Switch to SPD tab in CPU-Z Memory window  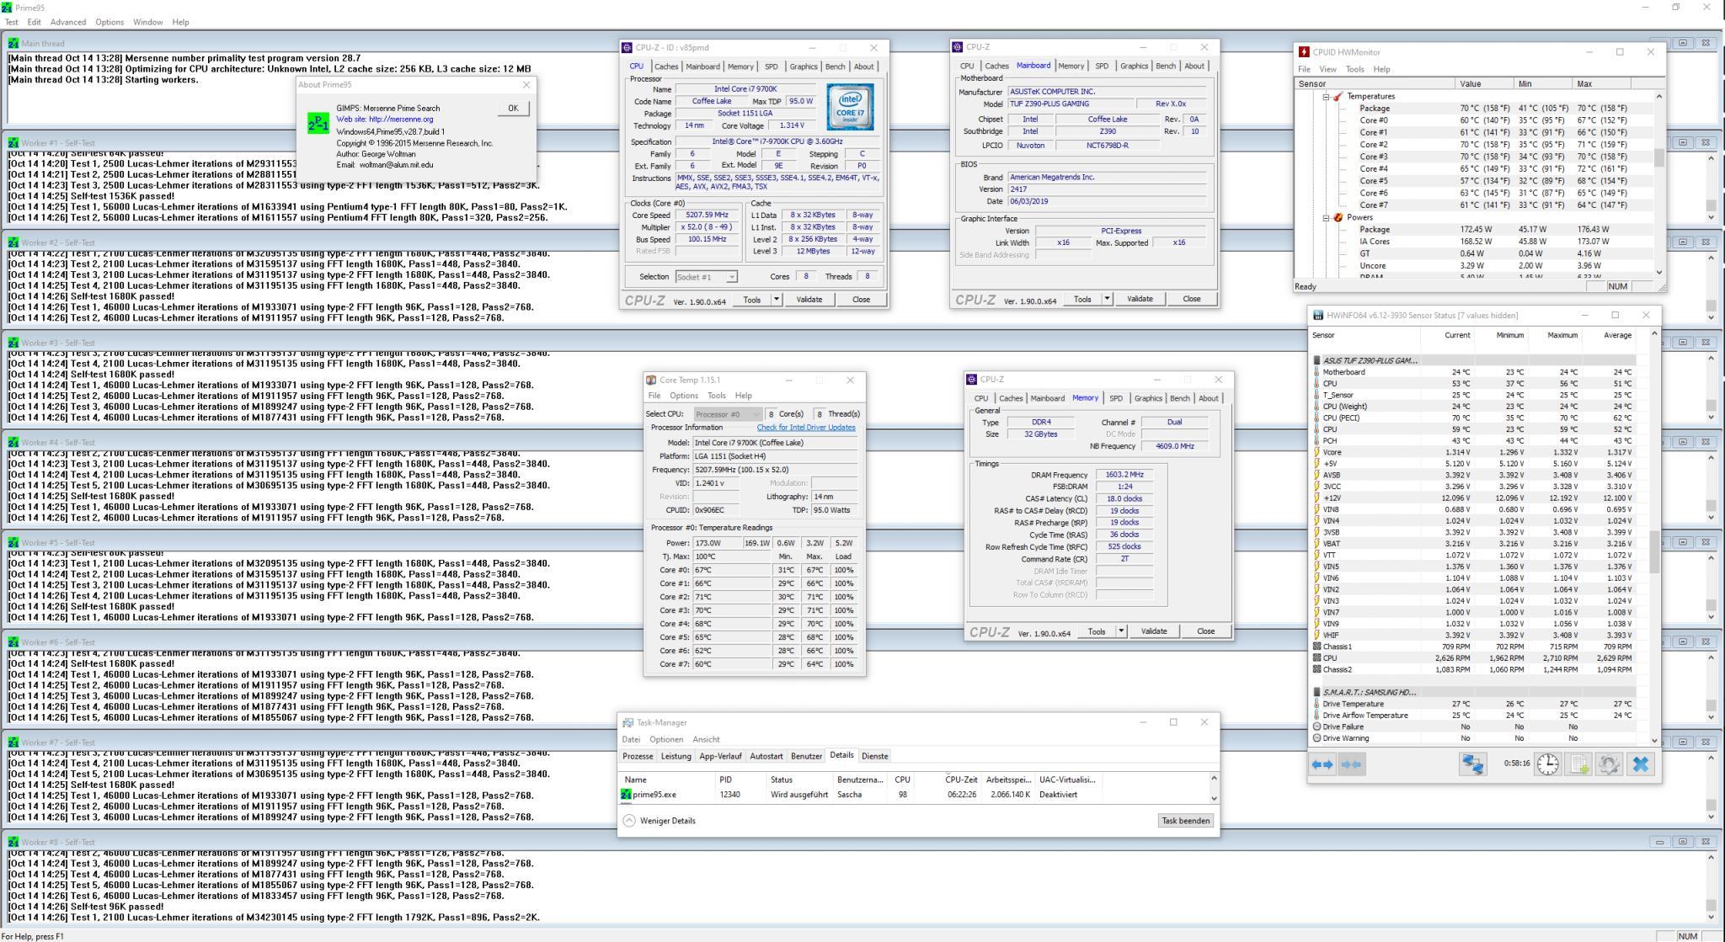click(x=1116, y=399)
